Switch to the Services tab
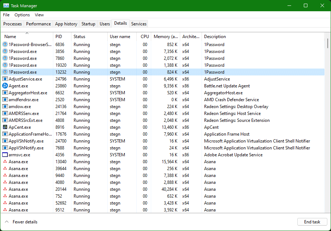Screen dimensions: 331x231 [x=139, y=24]
